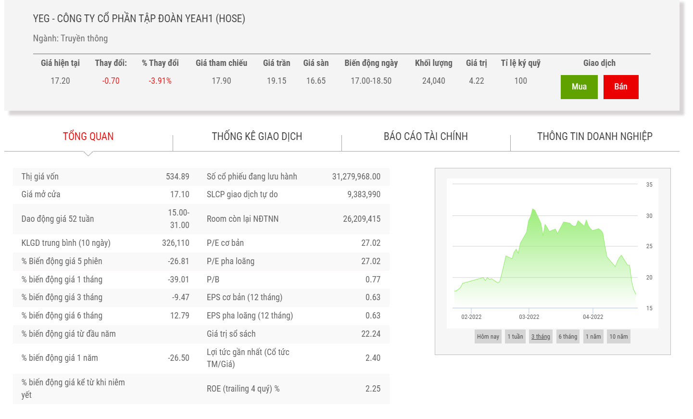Select the THÔNG TIN DOANH NGHIỆP tab
The image size is (693, 419).
click(x=594, y=137)
